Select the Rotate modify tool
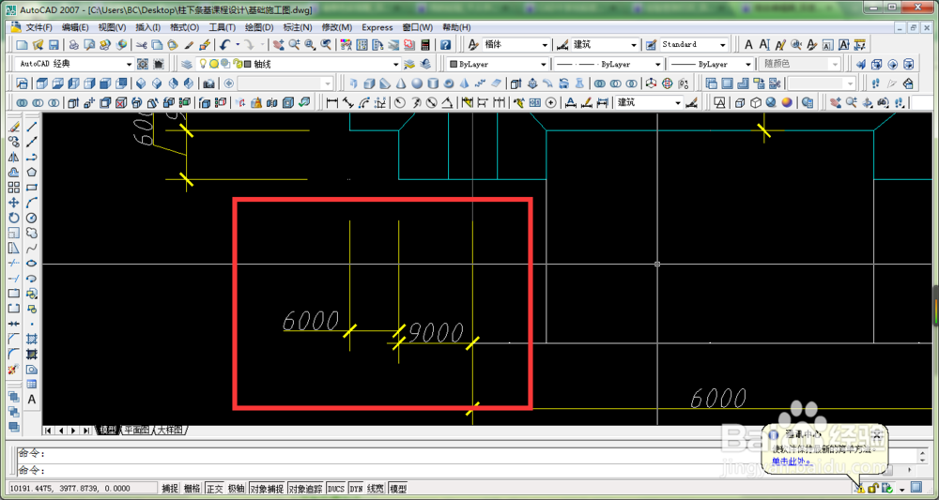The width and height of the screenshot is (939, 500). click(14, 217)
